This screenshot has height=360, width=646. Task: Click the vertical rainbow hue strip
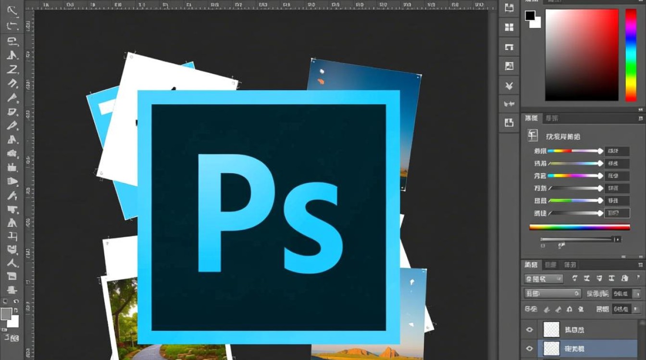coord(631,55)
